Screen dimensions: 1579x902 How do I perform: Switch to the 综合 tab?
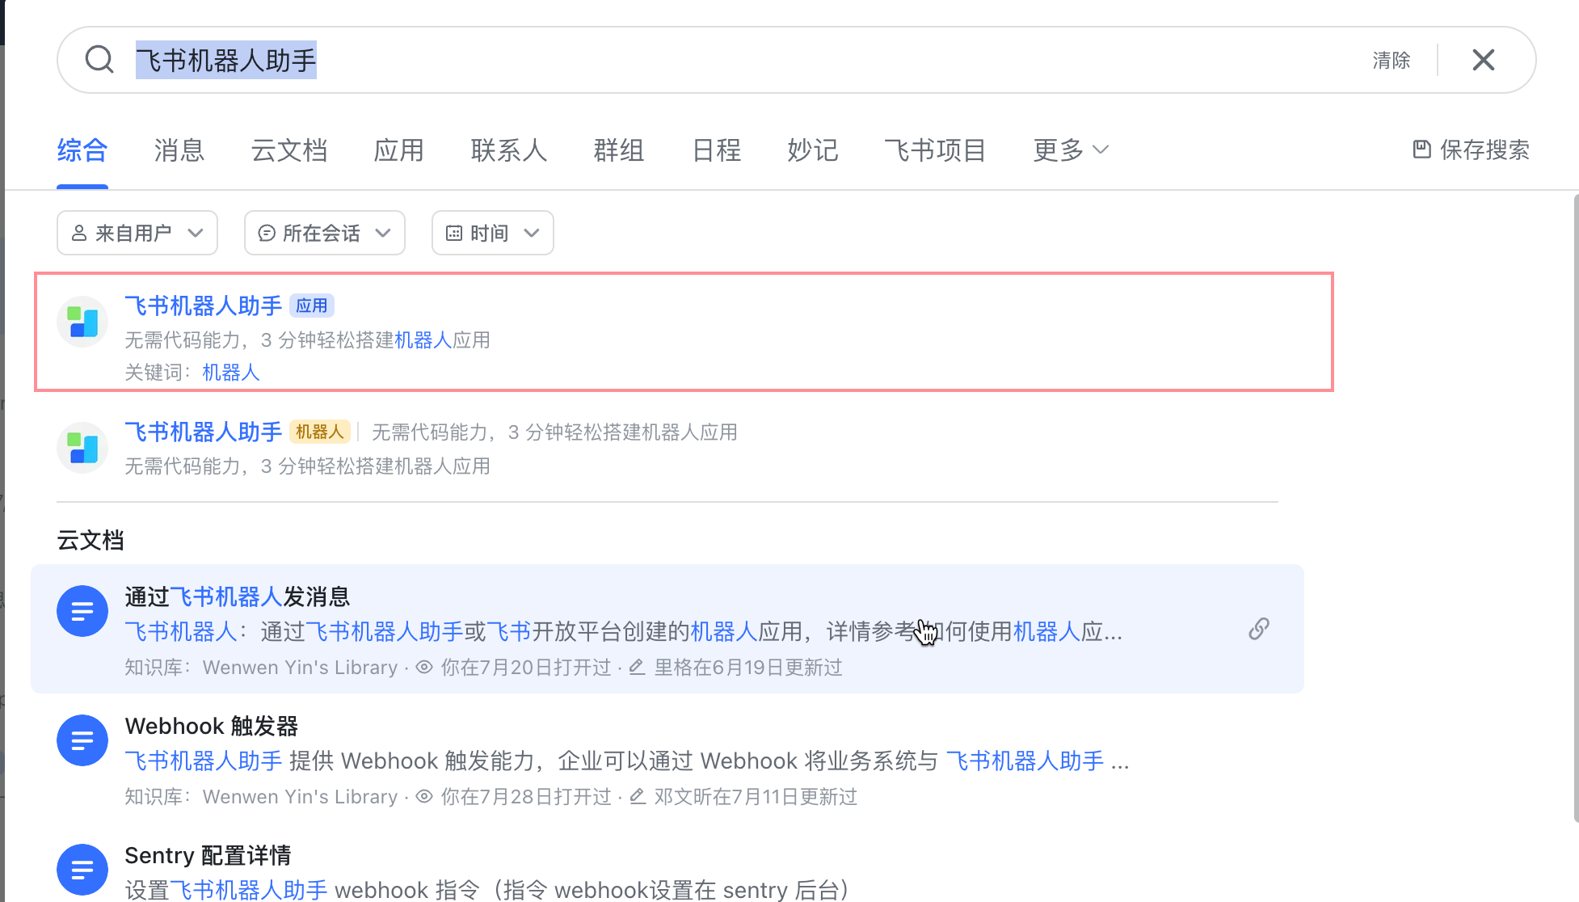[82, 150]
